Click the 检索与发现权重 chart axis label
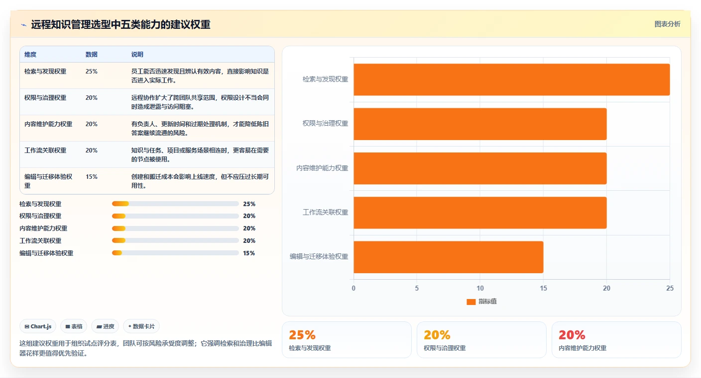This screenshot has height=378, width=701. point(325,79)
